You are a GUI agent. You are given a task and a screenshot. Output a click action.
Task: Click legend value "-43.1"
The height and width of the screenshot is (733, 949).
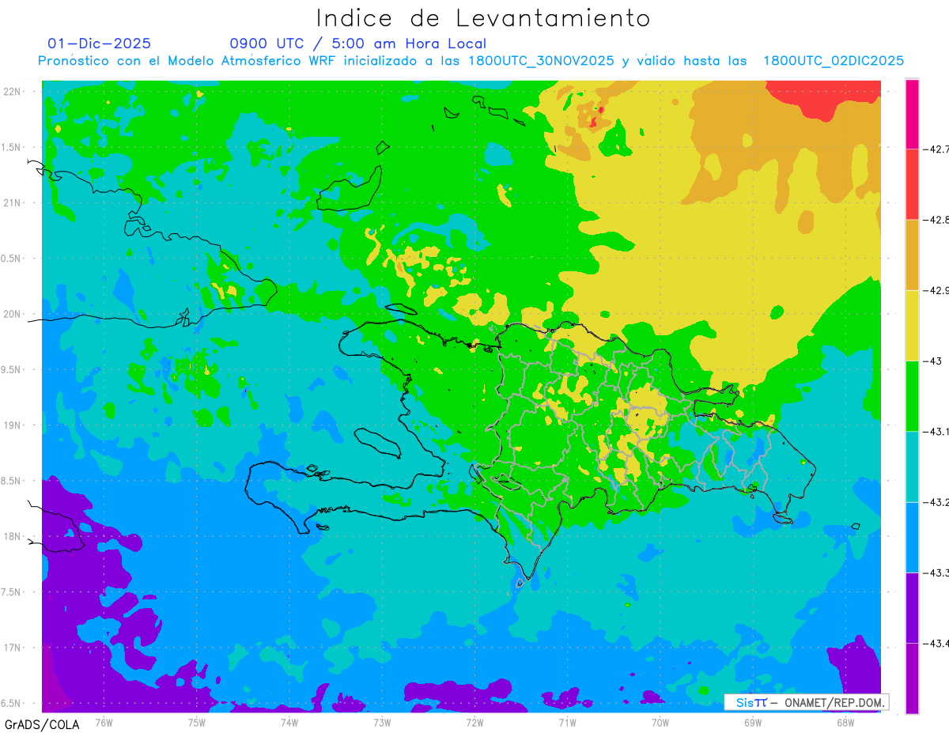click(936, 432)
